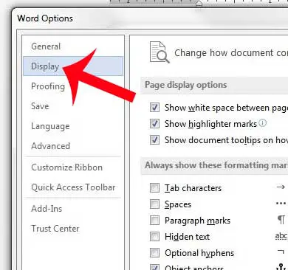Click the Page display options heading
The width and height of the screenshot is (288, 270).
click(x=186, y=85)
